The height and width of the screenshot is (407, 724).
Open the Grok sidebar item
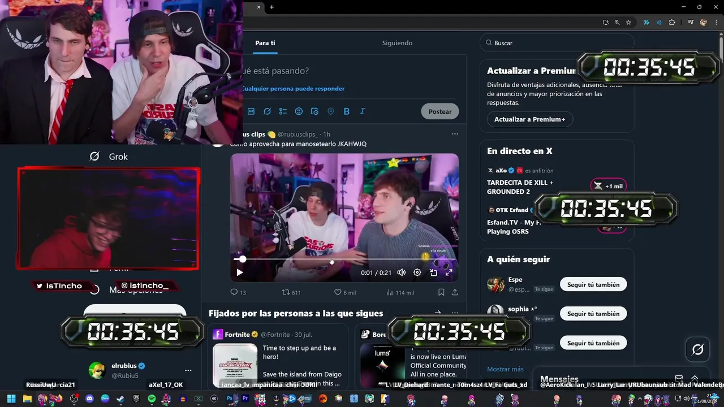coord(109,157)
